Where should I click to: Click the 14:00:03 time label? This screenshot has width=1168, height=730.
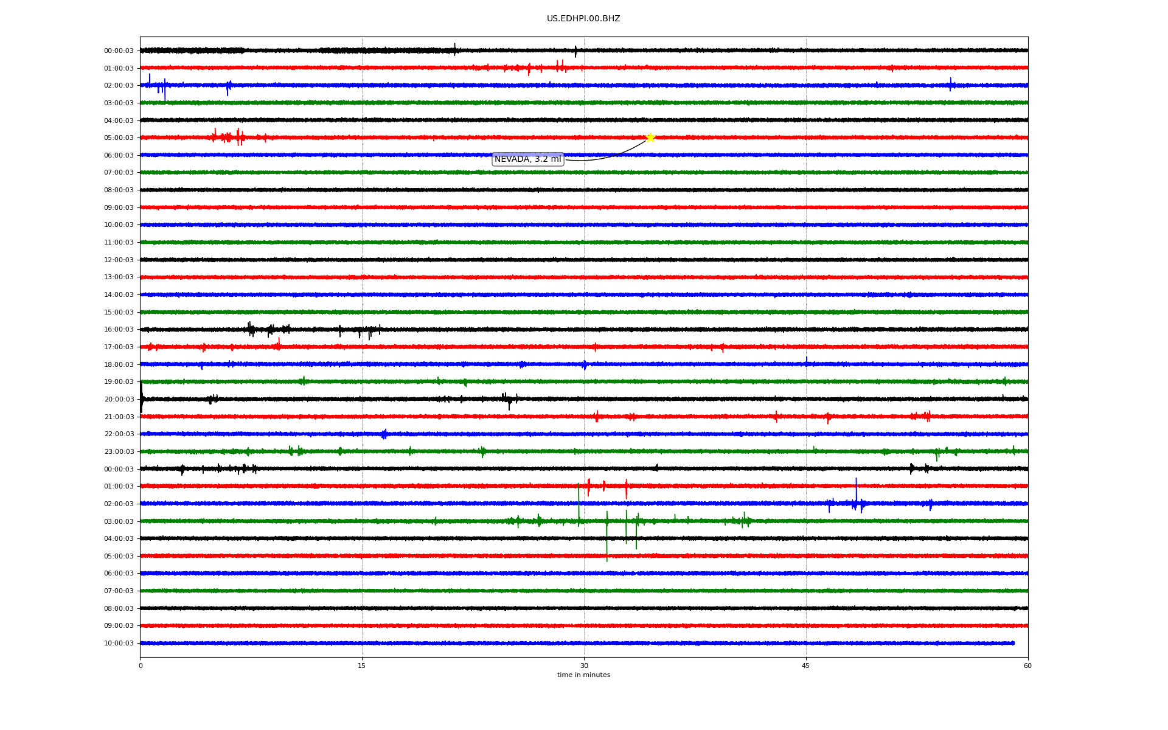119,295
